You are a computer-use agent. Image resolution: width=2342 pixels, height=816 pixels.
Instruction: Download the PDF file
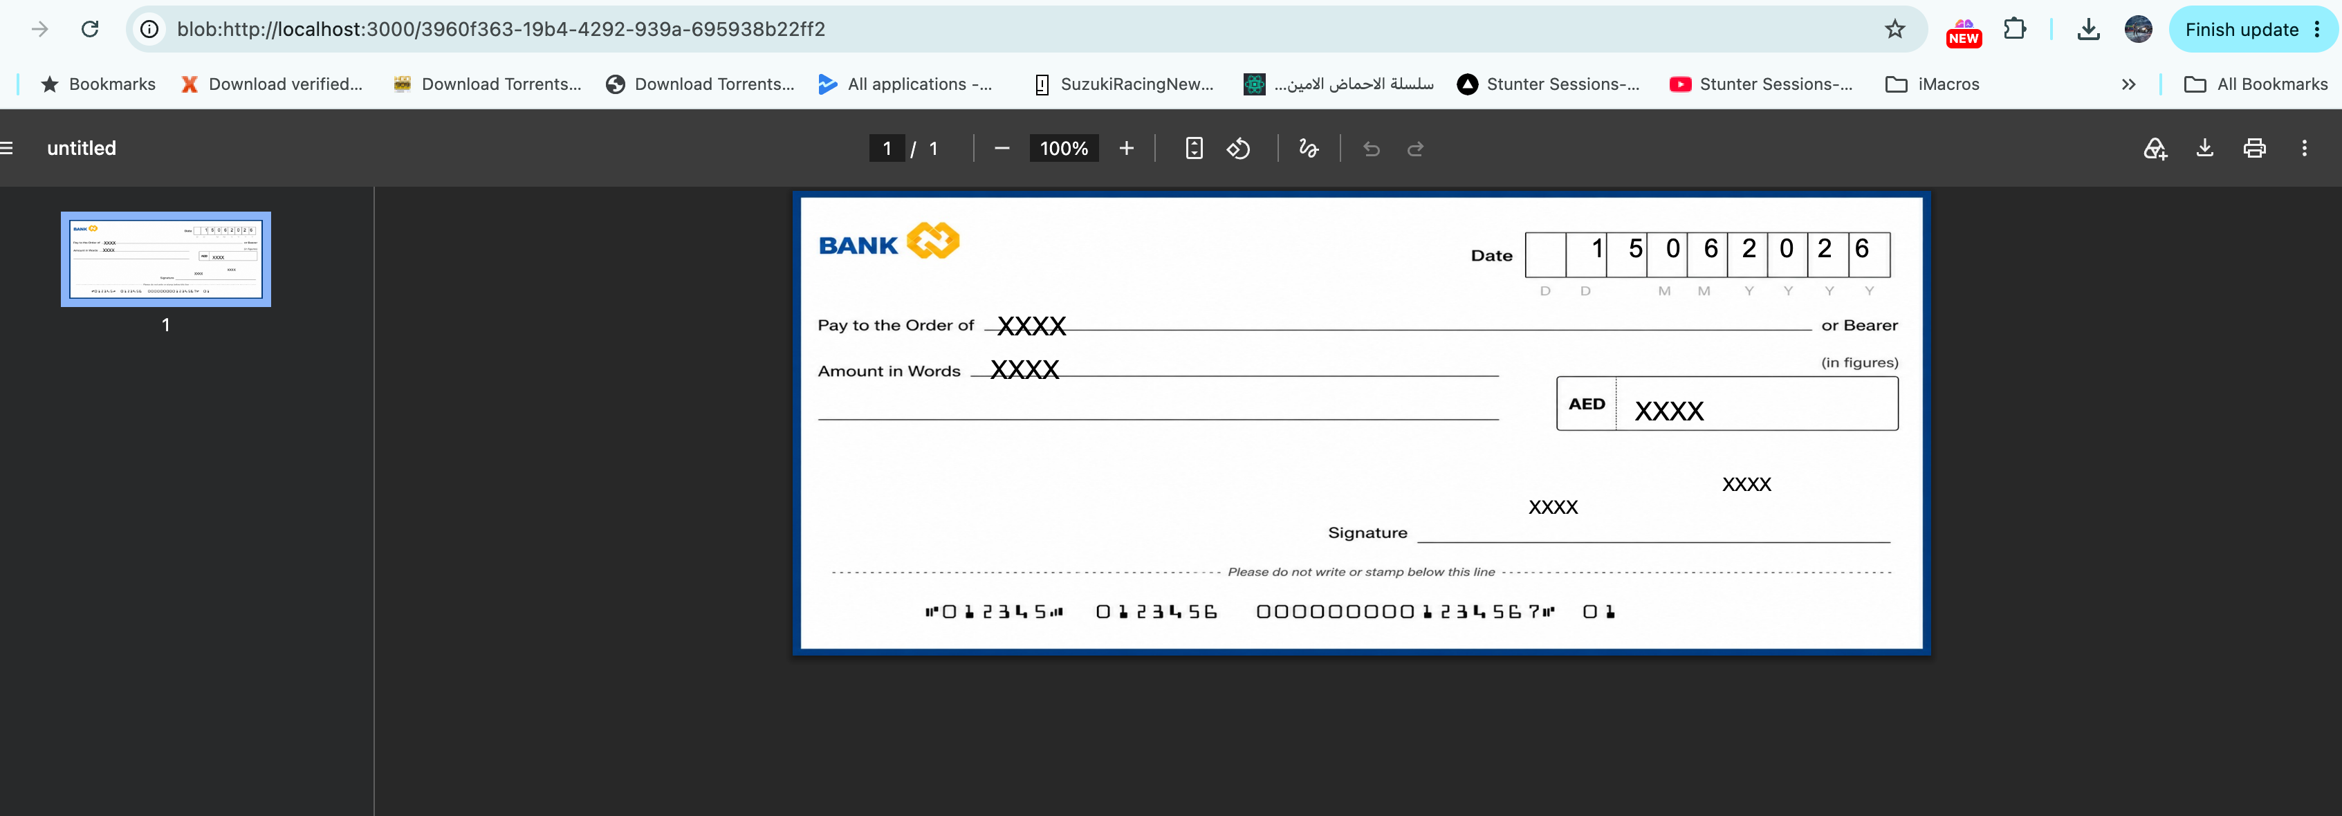point(2205,148)
